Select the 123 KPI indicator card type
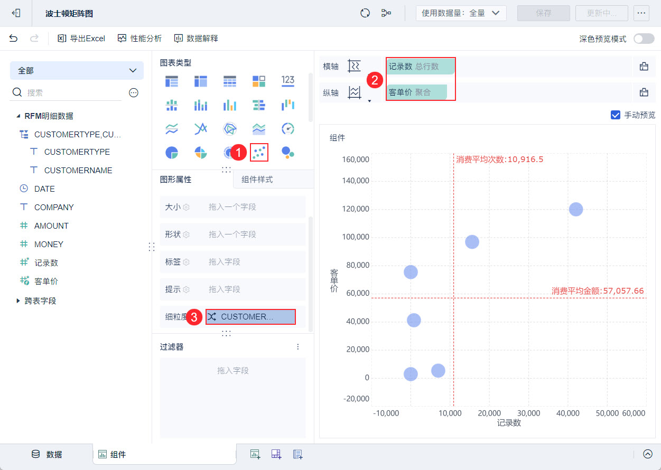The image size is (661, 470). (288, 81)
